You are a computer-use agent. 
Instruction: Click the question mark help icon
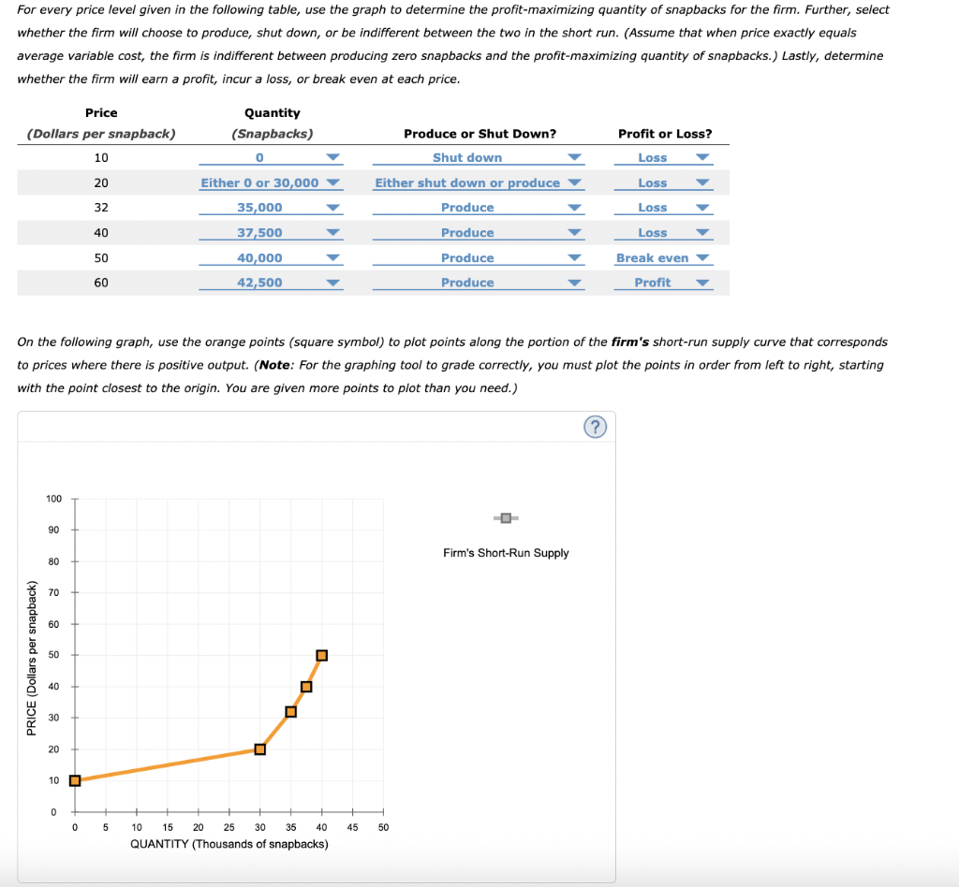coord(597,427)
